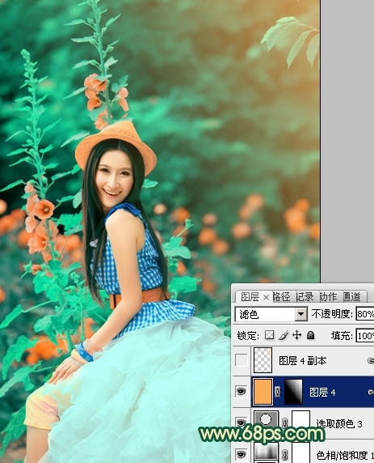The width and height of the screenshot is (374, 463).
Task: Click the 填充 fill percentage field
Action: (x=365, y=336)
